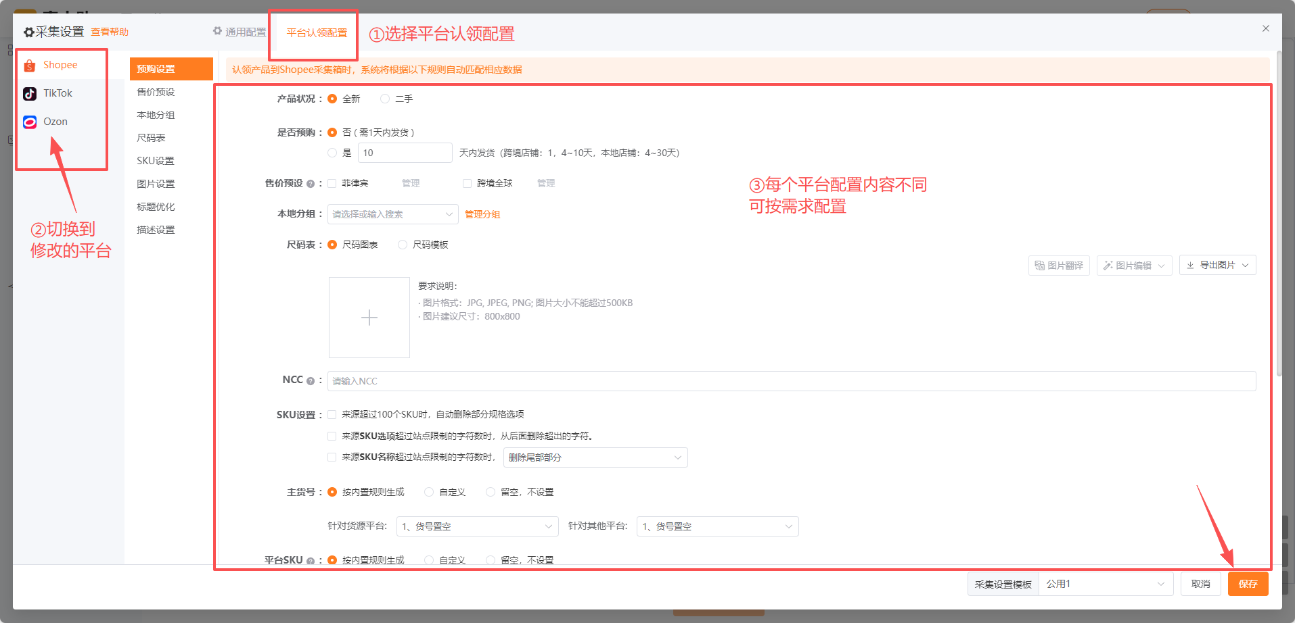1295x623 pixels.
Task: Click the pre-order days input field
Action: pos(405,153)
